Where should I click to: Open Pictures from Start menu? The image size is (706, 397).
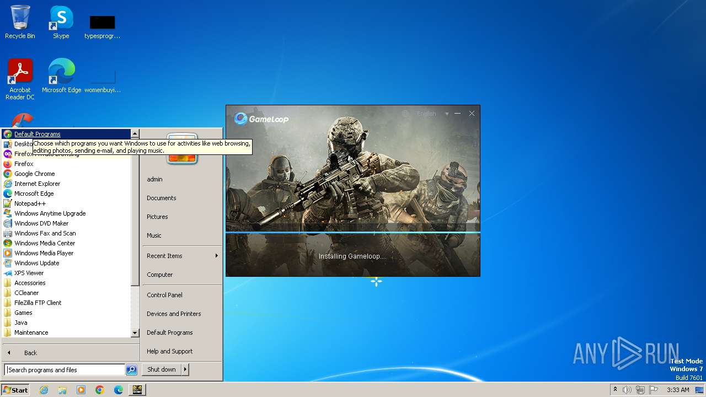pos(182,217)
